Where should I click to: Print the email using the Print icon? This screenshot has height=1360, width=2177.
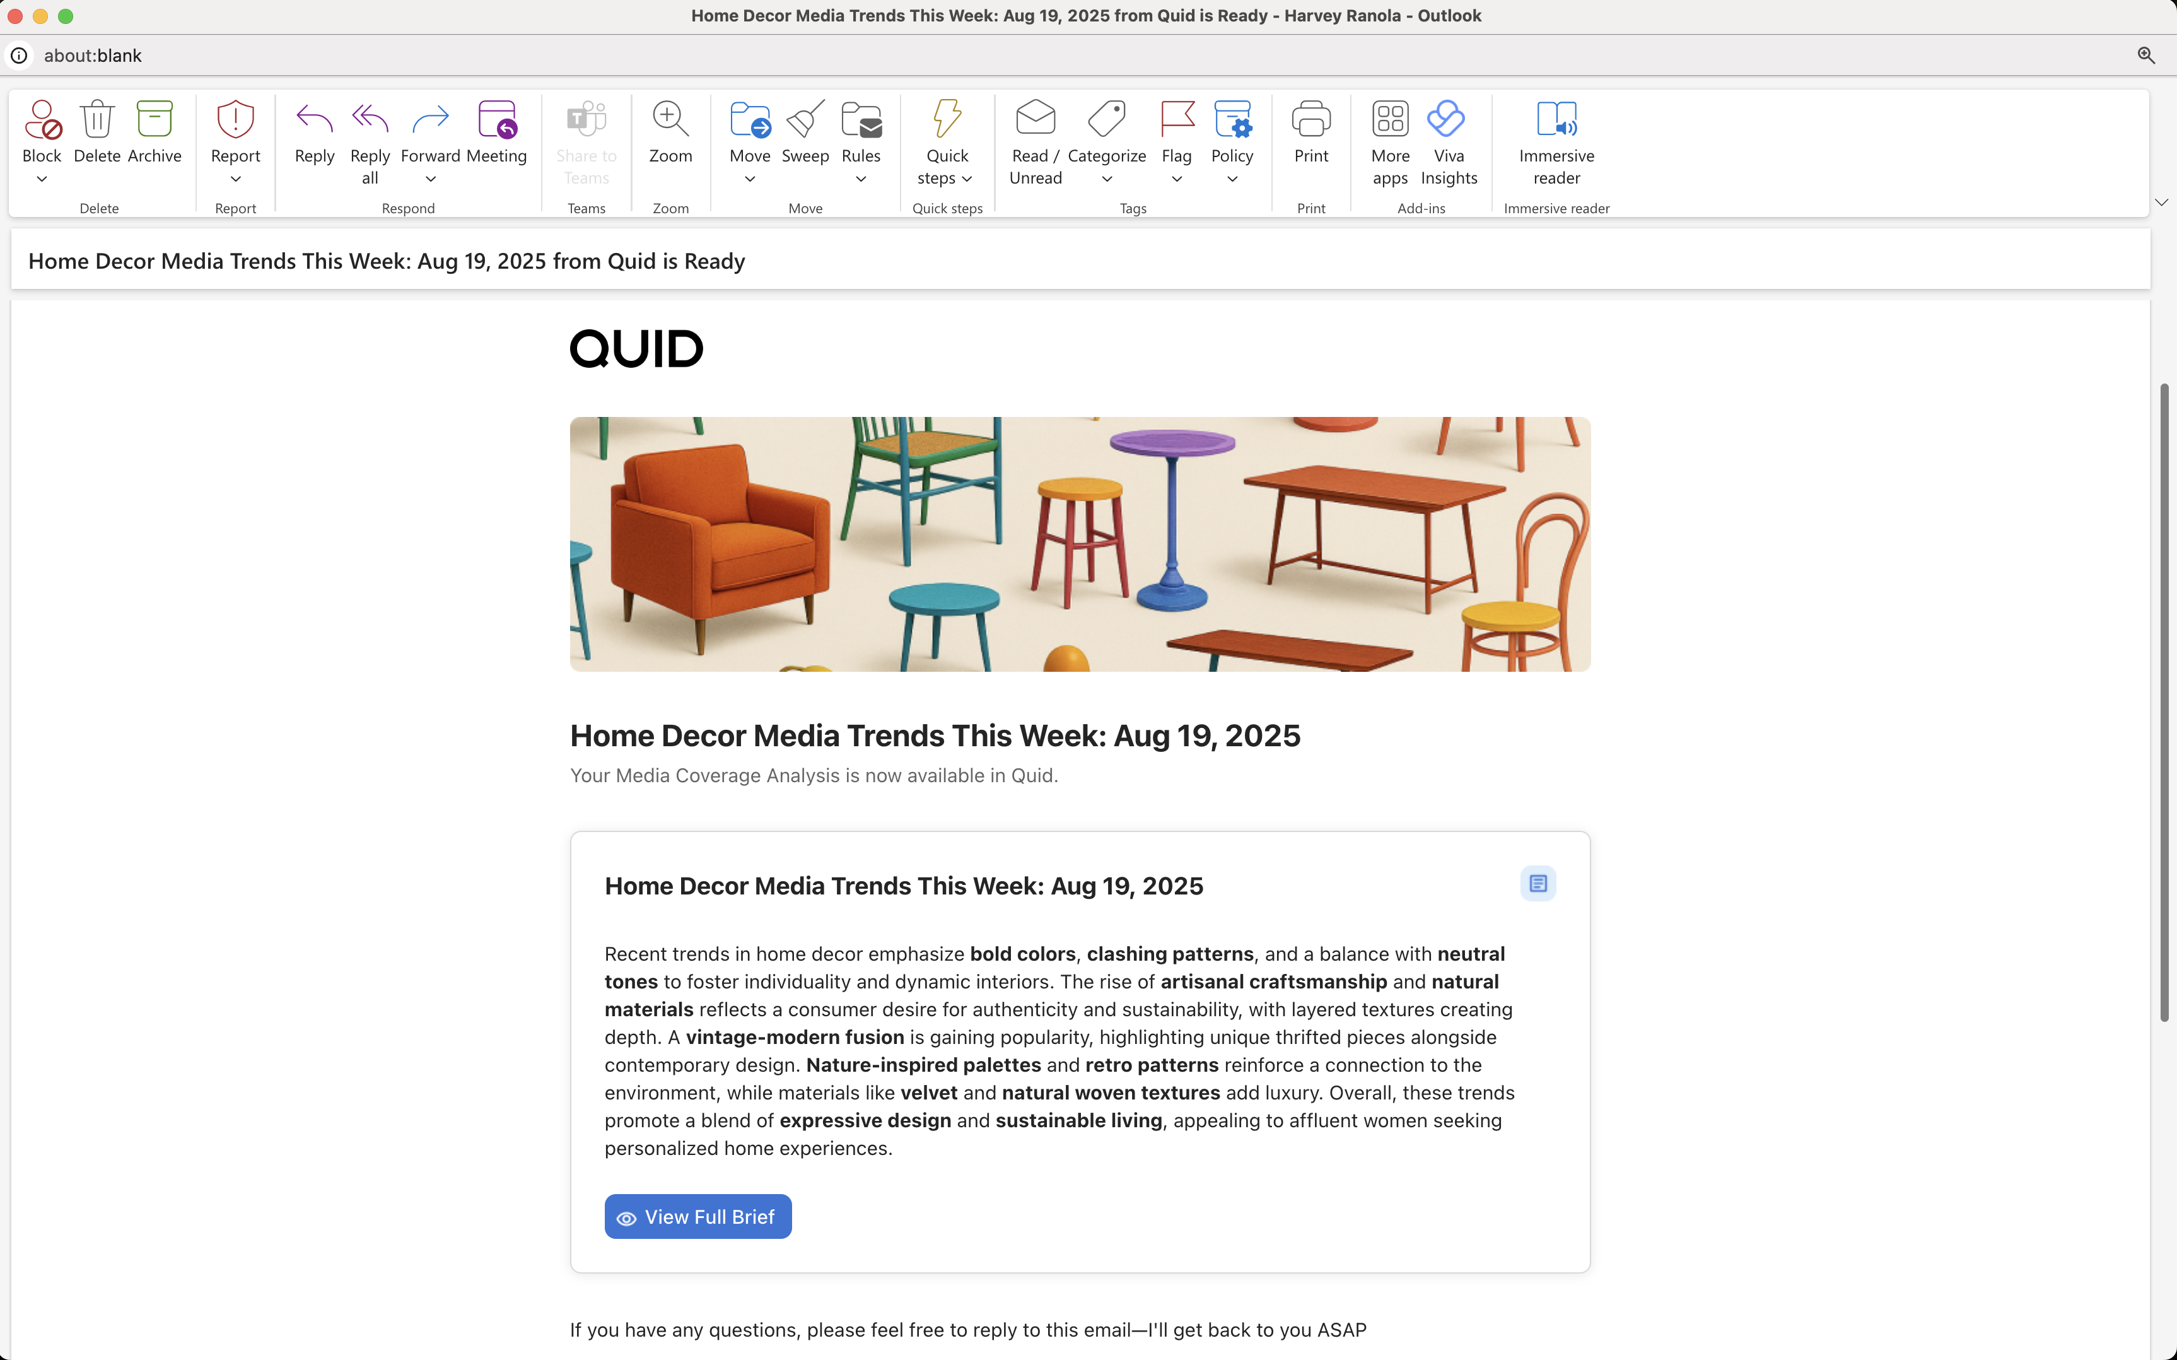pyautogui.click(x=1310, y=120)
